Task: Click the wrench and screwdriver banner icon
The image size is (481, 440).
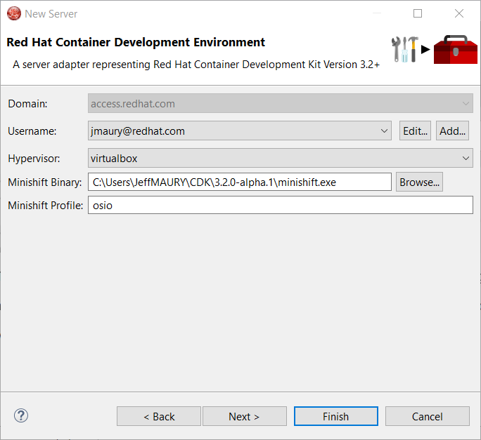Action: (405, 48)
